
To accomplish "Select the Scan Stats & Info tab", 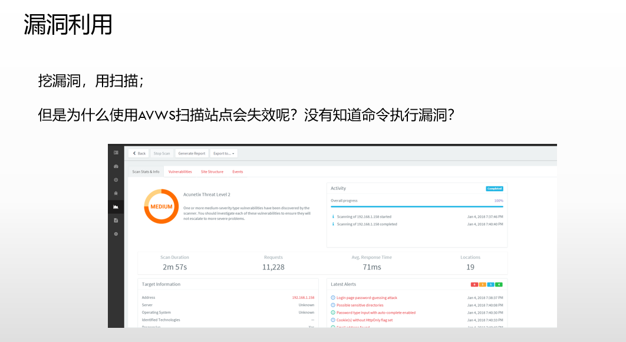I will [x=146, y=172].
